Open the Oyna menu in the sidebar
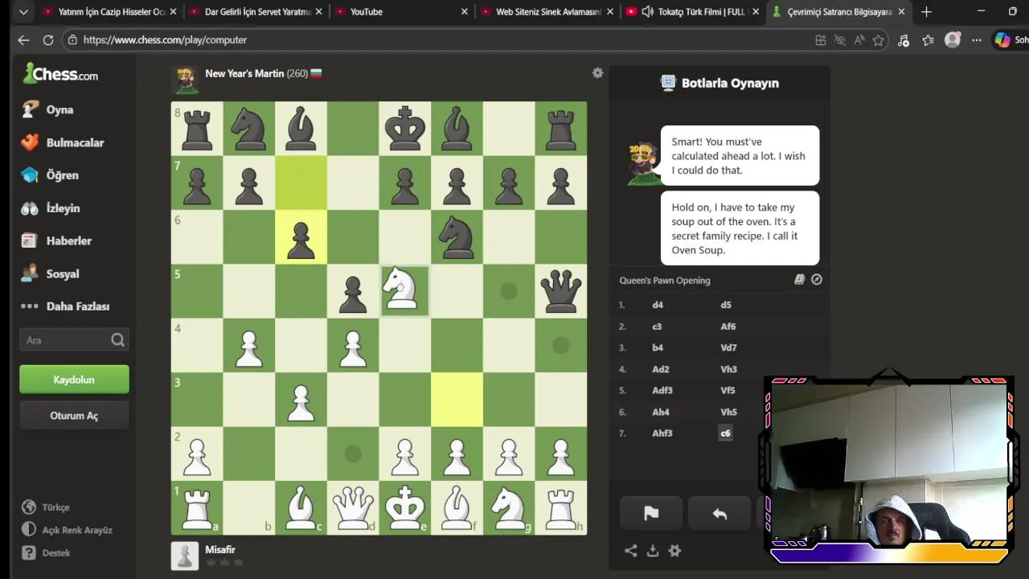 (x=48, y=109)
